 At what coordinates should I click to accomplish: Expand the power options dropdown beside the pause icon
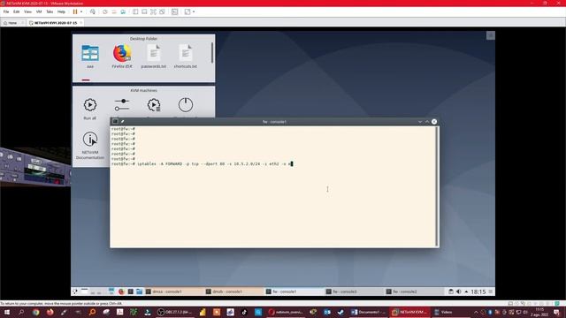[x=81, y=11]
